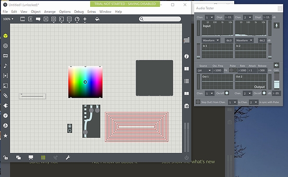Click the calendar-grid icon at top of right sidebar

tap(187, 40)
